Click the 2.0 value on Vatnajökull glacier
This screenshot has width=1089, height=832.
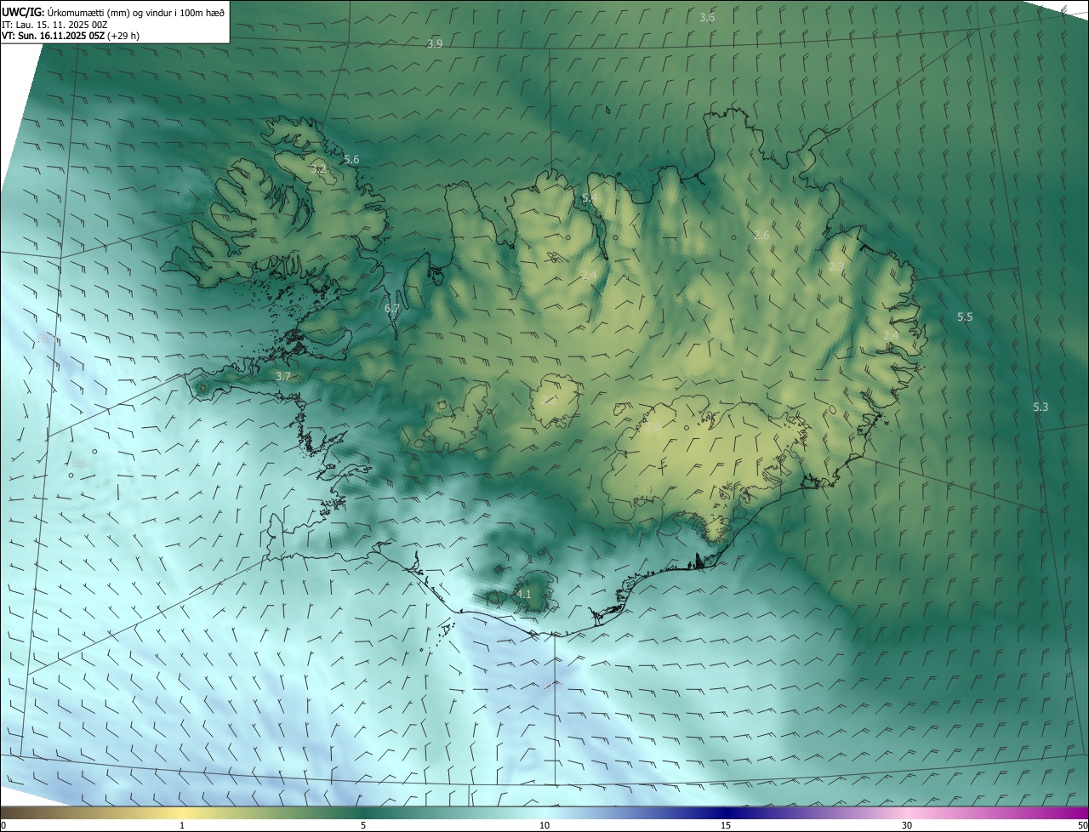[653, 428]
